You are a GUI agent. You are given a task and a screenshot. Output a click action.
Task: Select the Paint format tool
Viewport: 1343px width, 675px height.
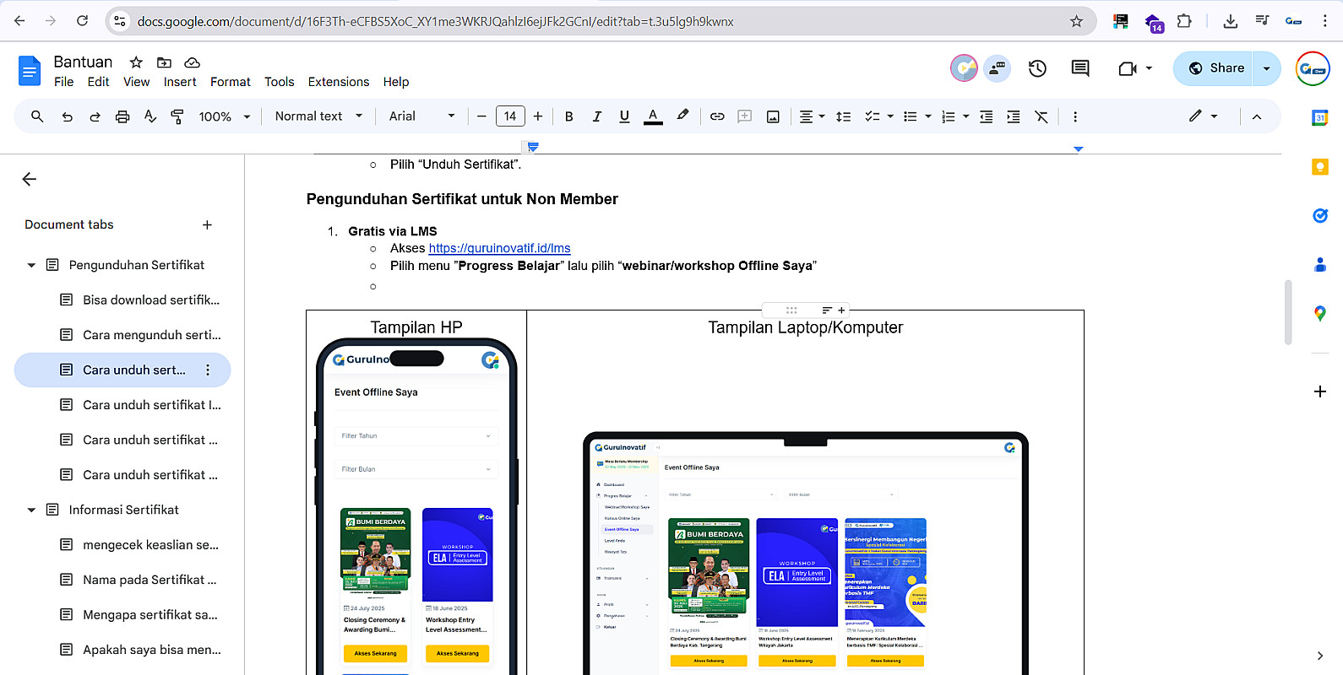click(x=177, y=116)
